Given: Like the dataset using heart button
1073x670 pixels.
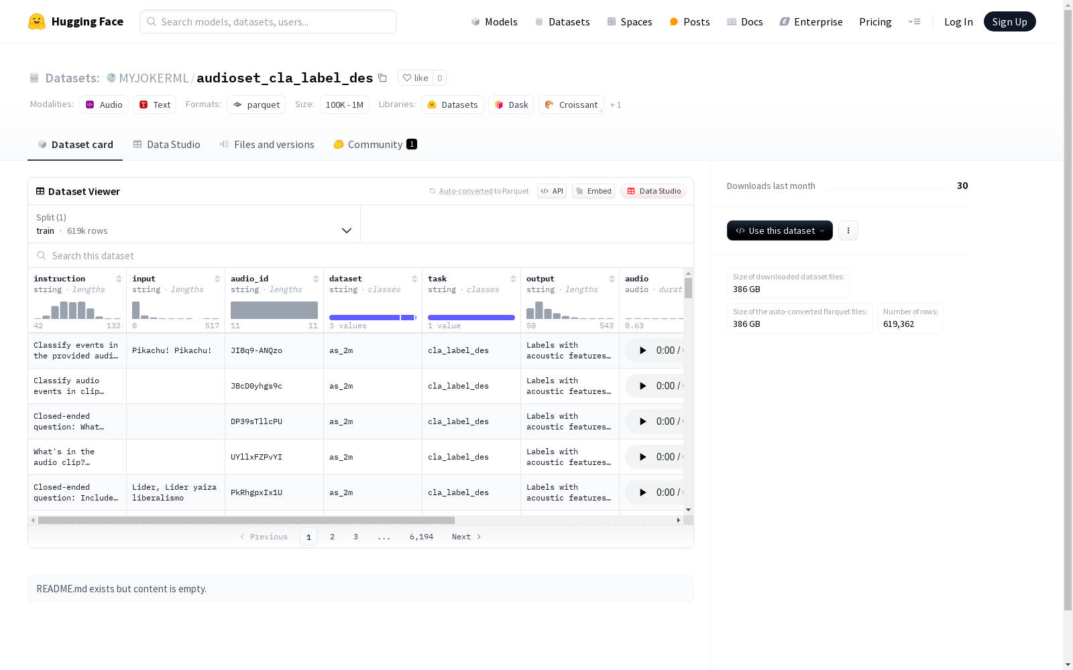Looking at the screenshot, I should click(415, 78).
